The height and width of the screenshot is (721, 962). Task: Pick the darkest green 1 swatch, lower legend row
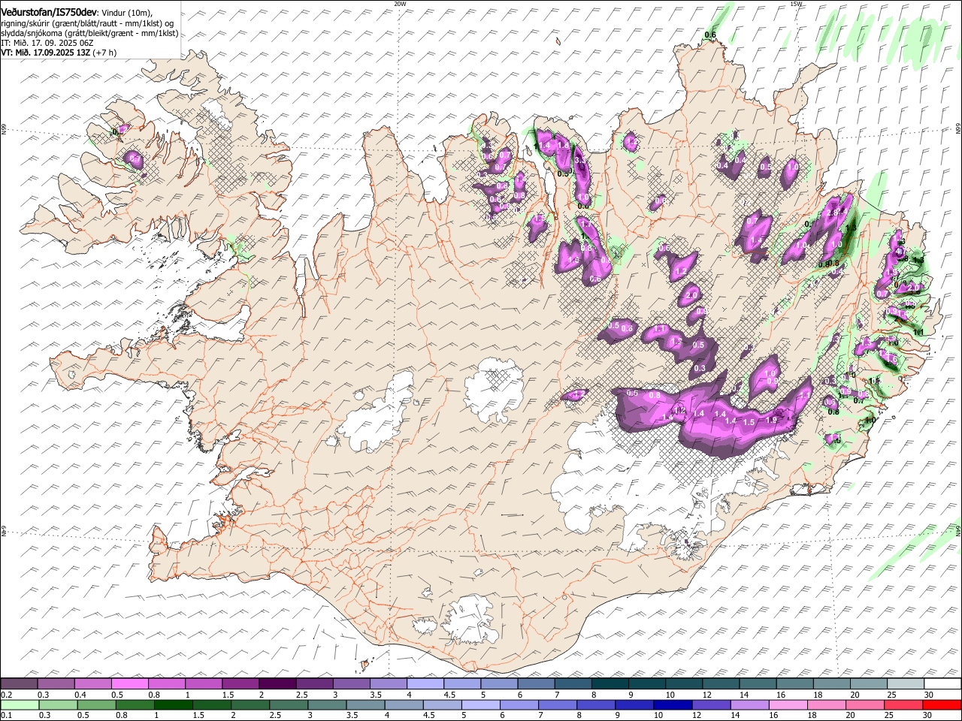[174, 704]
